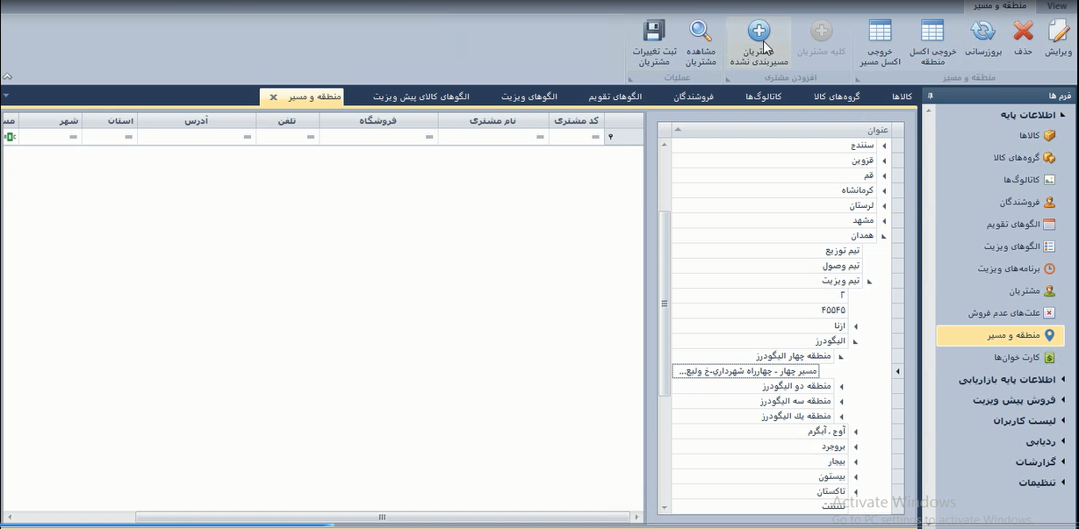Click the عنوان tree column header

point(780,130)
